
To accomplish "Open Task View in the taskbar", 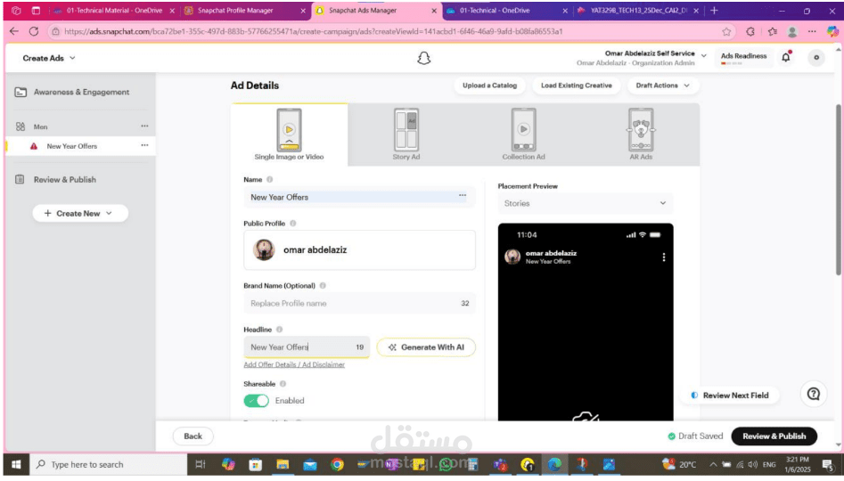I will 201,464.
